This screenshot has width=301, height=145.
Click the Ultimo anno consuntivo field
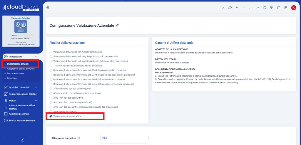[x=124, y=138]
